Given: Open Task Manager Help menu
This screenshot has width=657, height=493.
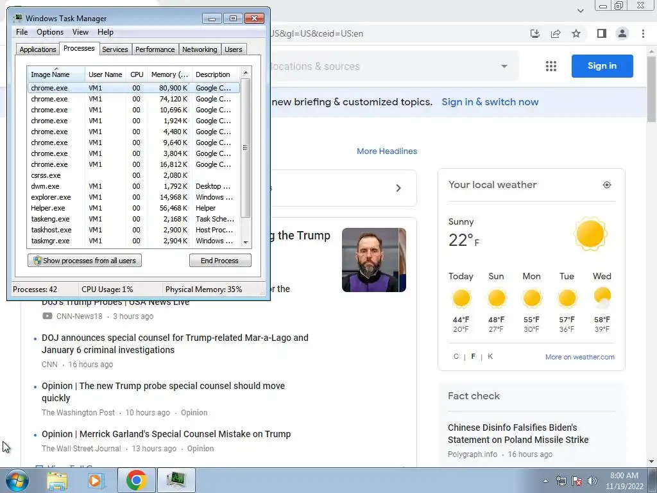Looking at the screenshot, I should (x=105, y=32).
